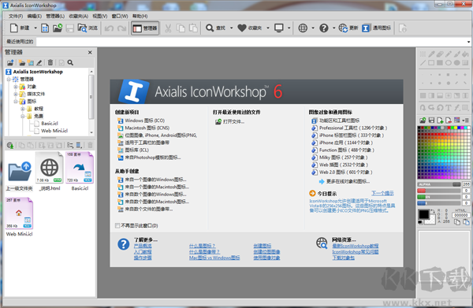The height and width of the screenshot is (308, 473).
Task: Click the HTML color code field
Action: click(460, 215)
